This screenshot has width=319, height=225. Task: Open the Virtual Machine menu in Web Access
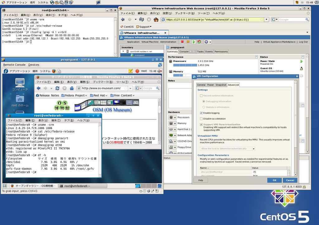pyautogui.click(x=150, y=42)
